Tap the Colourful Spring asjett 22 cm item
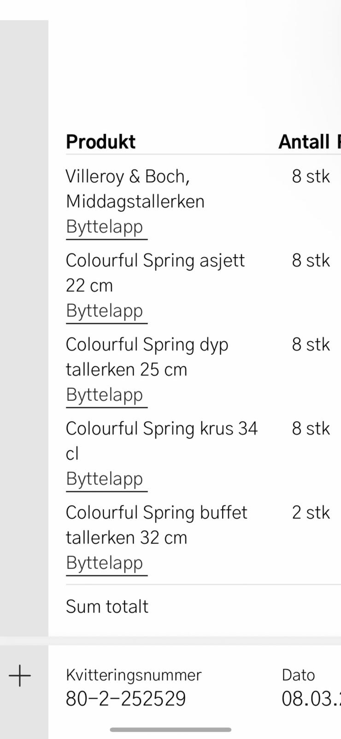341x739 pixels. click(x=155, y=273)
